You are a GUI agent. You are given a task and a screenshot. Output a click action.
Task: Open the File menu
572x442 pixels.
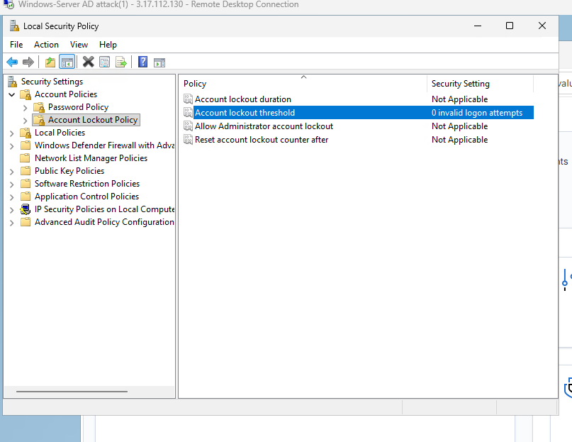click(16, 45)
